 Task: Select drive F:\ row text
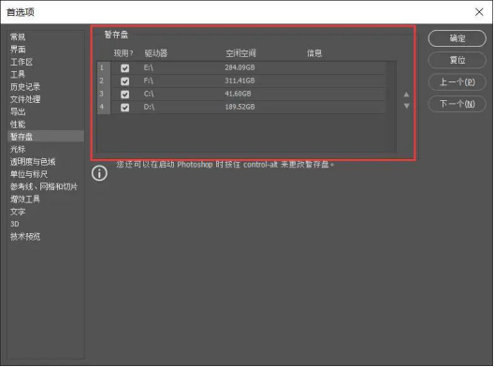pyautogui.click(x=149, y=81)
